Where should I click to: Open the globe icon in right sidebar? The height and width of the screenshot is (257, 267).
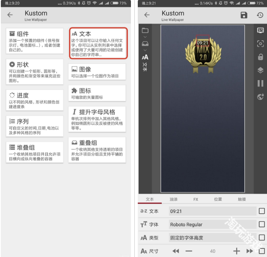(260, 97)
